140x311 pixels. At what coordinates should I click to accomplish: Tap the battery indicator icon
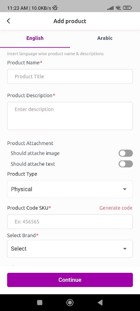(x=127, y=8)
